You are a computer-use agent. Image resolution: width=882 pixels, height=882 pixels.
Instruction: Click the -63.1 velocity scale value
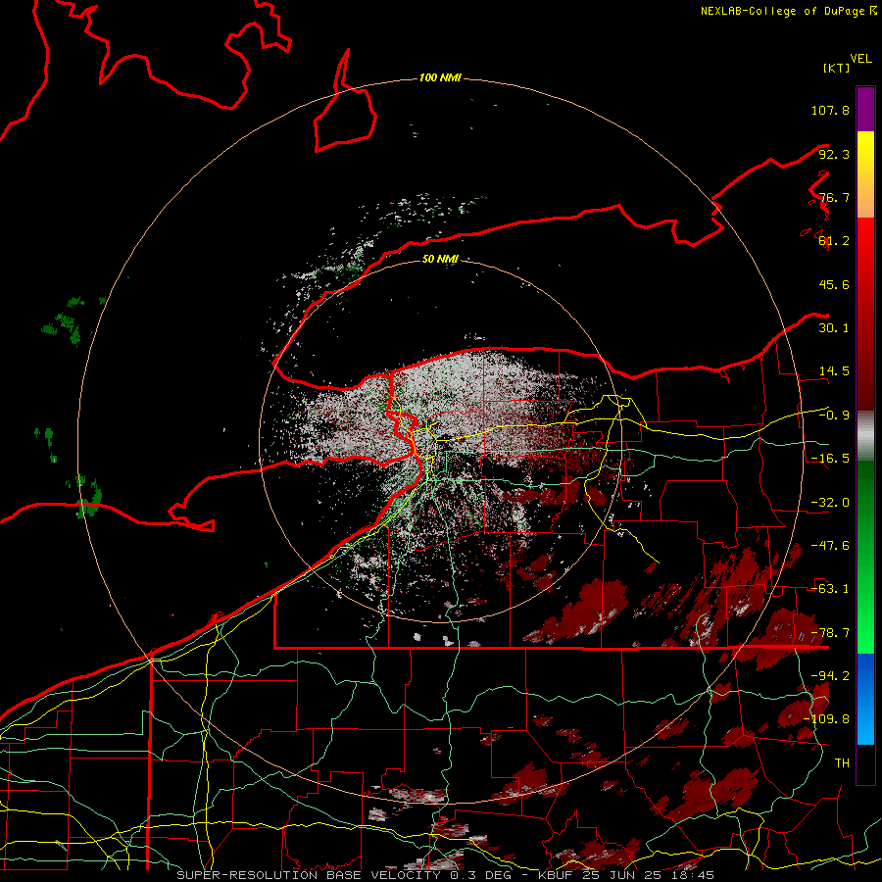tap(830, 589)
